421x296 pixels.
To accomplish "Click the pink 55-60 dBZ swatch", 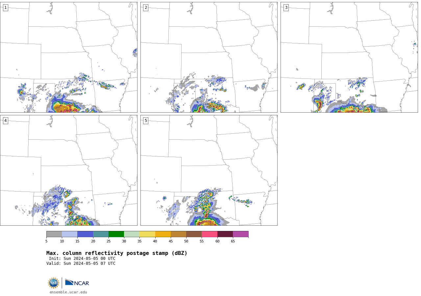I will click(210, 234).
